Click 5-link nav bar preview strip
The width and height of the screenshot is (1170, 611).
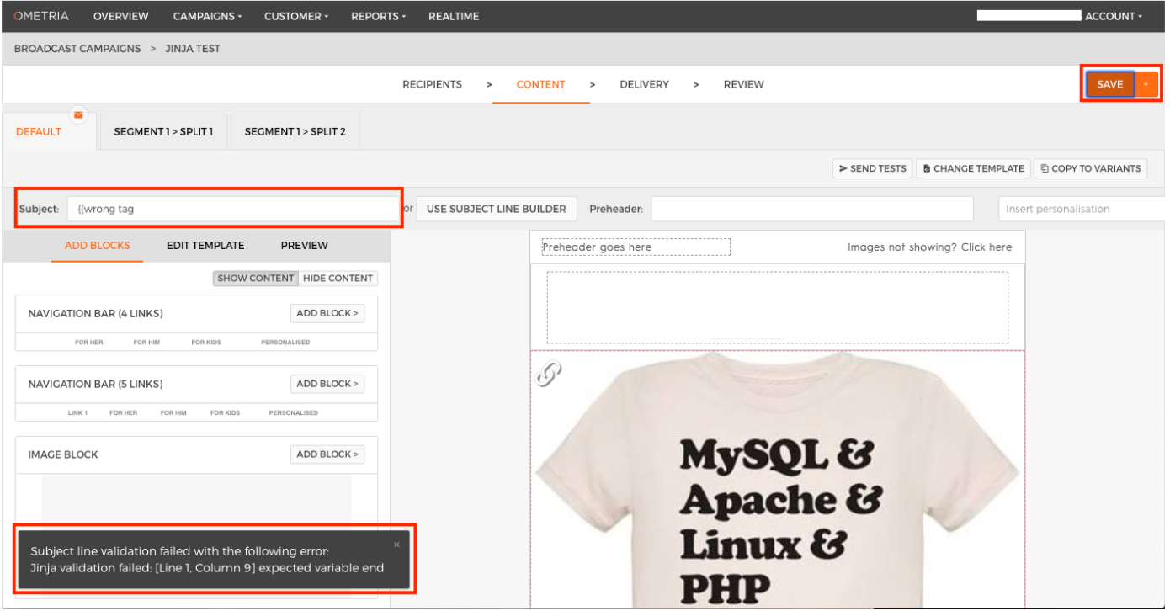(196, 413)
